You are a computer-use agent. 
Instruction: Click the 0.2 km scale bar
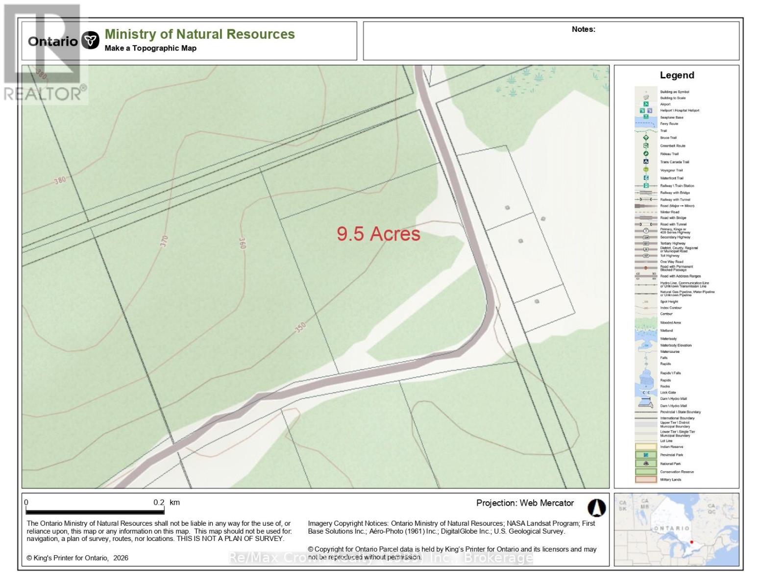(x=95, y=511)
